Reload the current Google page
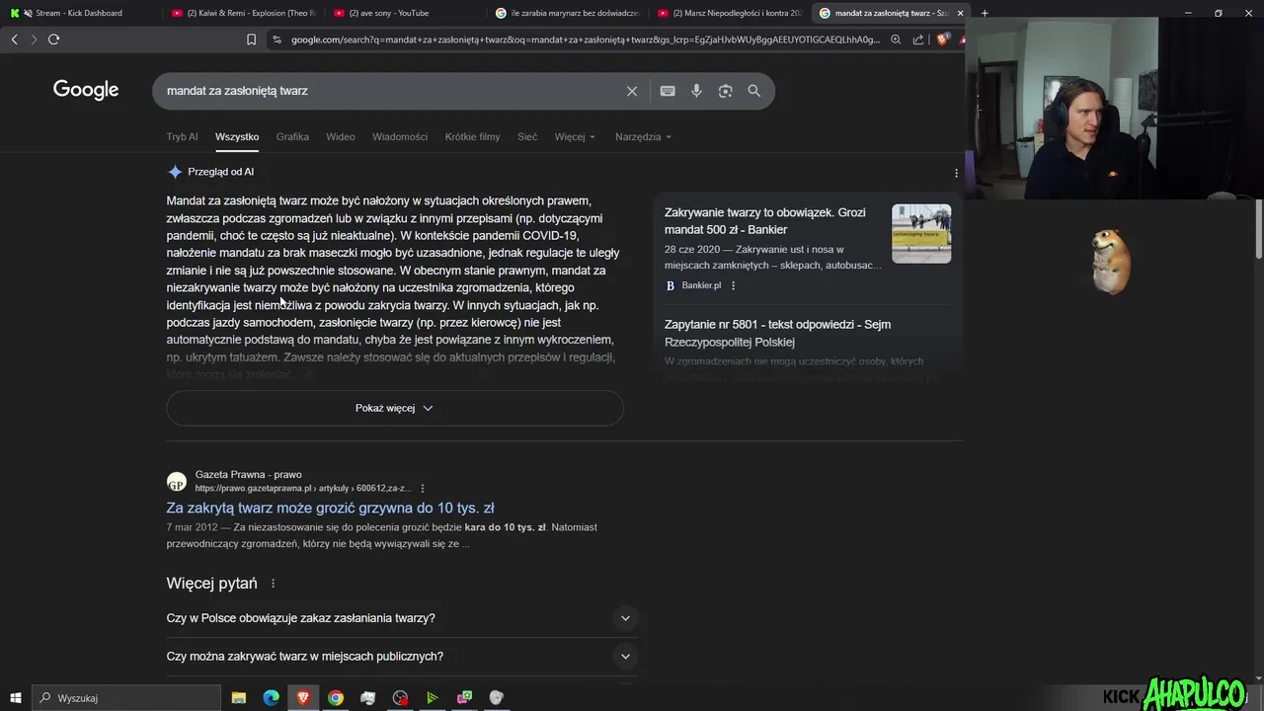Screen dimensions: 1264x711 click(53, 39)
